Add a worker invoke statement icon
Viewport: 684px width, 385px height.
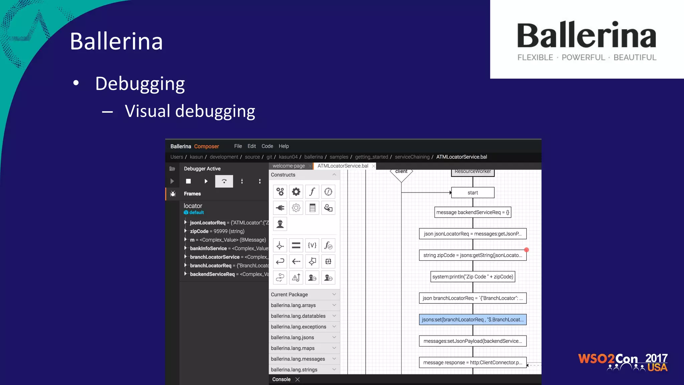pyautogui.click(x=312, y=278)
